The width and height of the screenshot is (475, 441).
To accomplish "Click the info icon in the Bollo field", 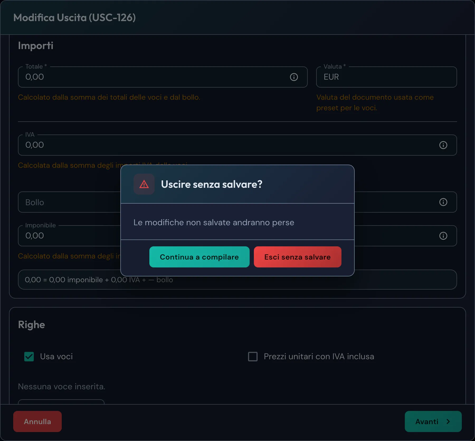I will 443,202.
